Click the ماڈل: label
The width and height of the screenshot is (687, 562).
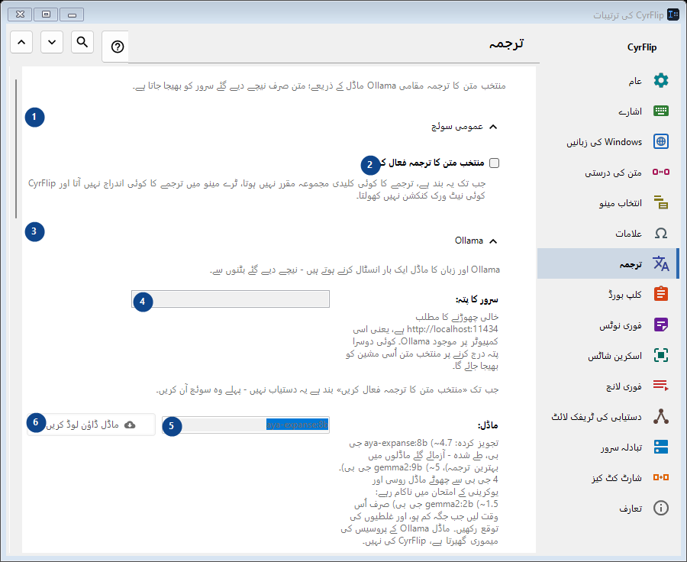[x=488, y=425]
